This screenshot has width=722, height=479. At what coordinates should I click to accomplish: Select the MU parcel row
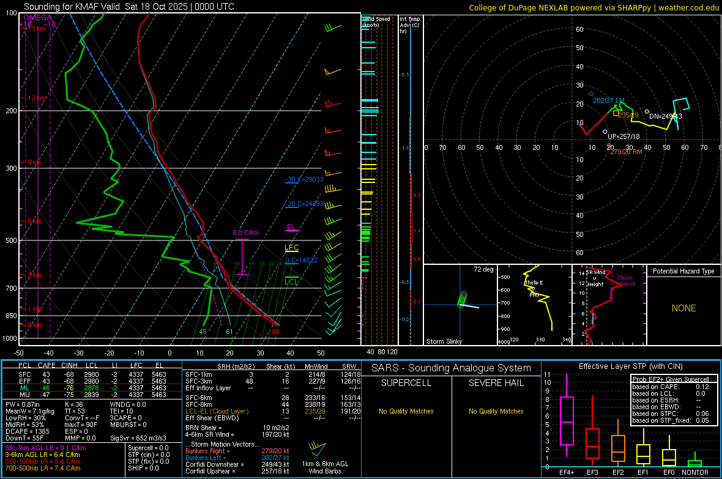(92, 395)
